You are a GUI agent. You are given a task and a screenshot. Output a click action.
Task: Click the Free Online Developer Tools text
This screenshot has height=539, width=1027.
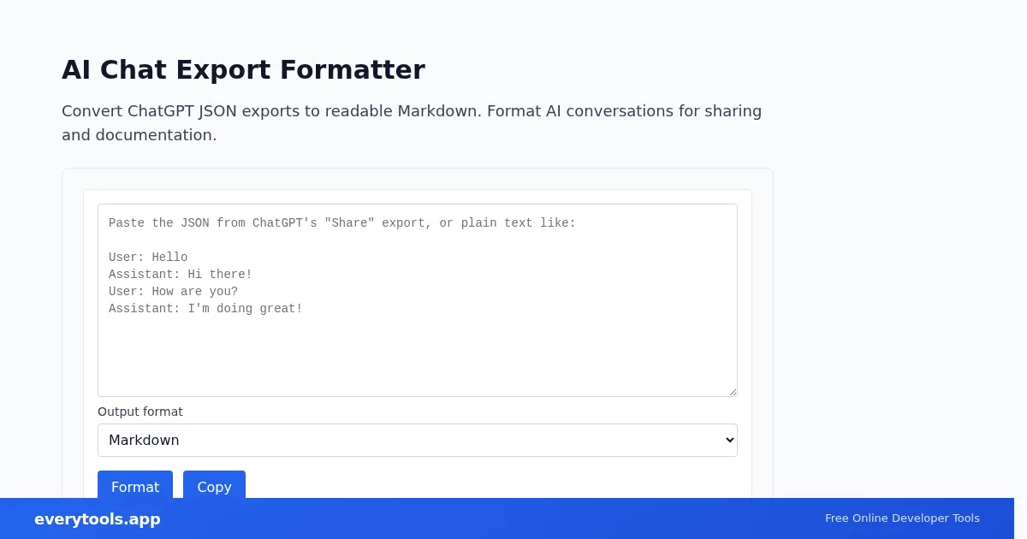[902, 518]
